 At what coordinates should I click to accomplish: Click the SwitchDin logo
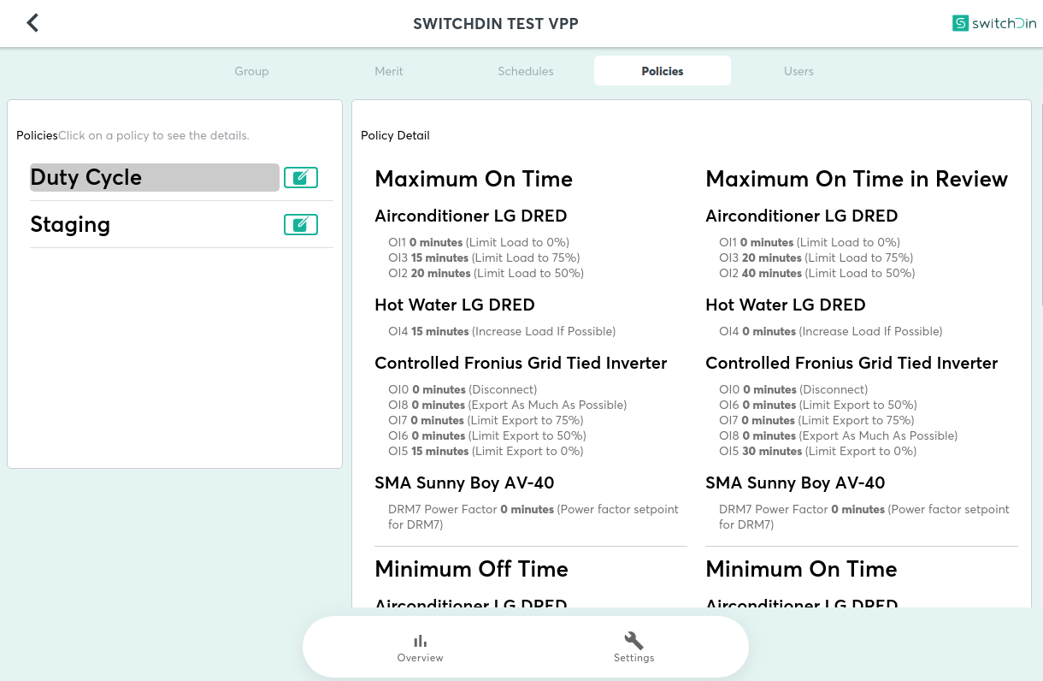[994, 23]
